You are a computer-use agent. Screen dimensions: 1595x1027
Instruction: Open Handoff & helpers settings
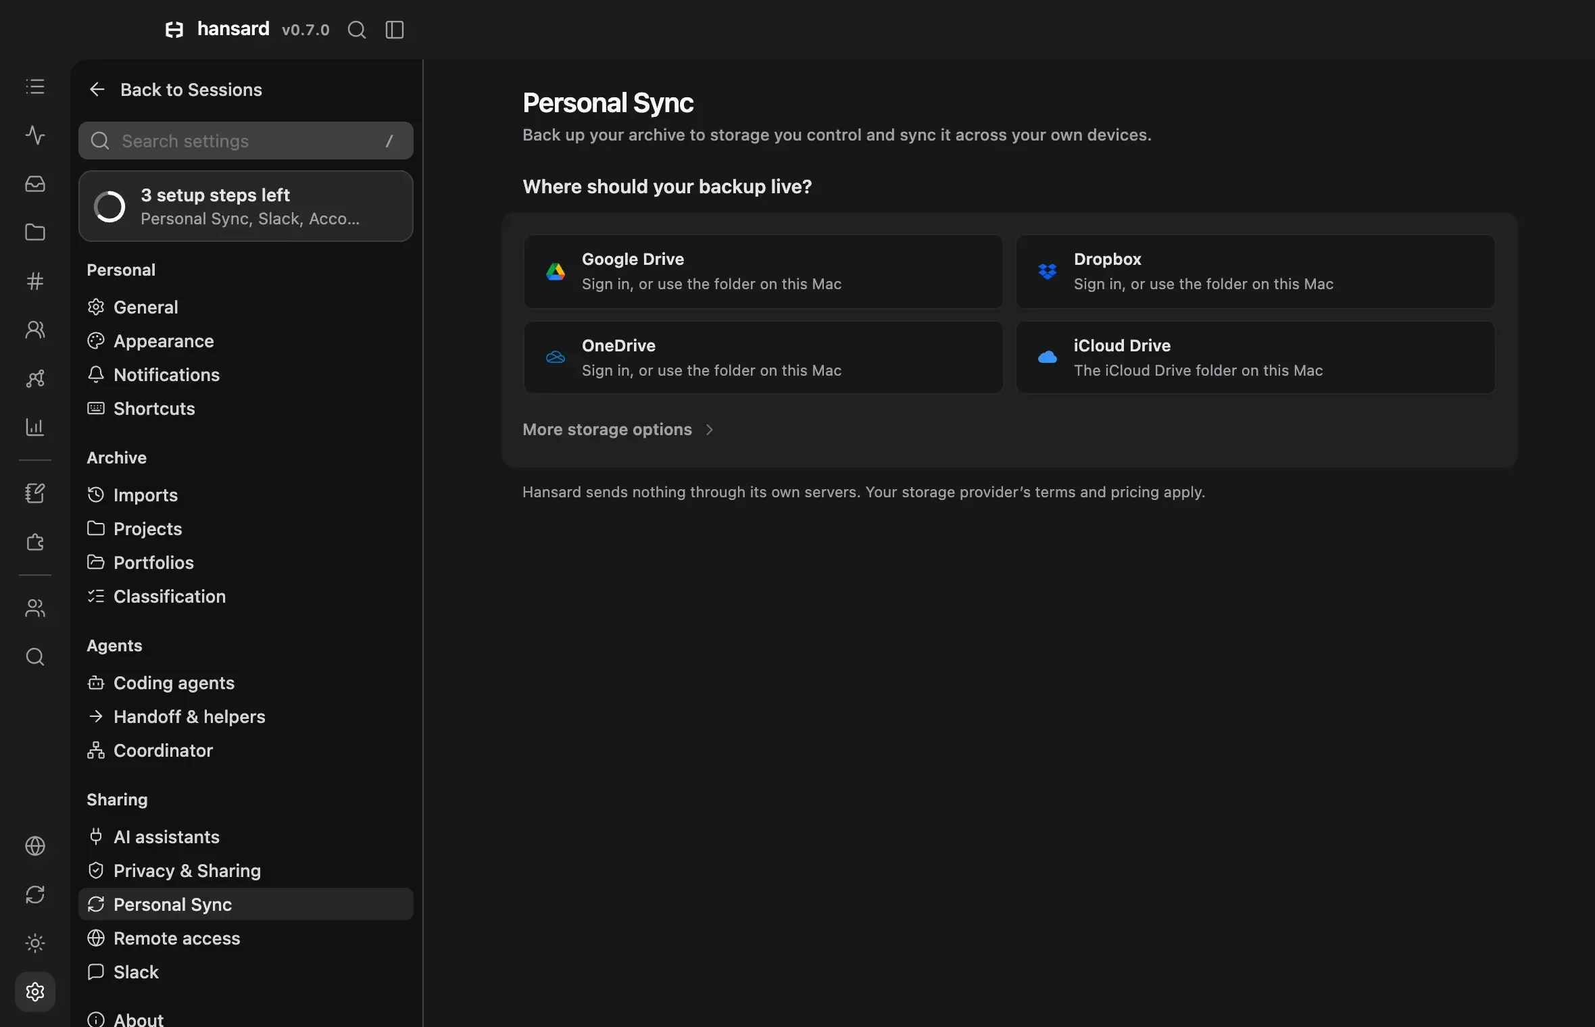(246, 717)
